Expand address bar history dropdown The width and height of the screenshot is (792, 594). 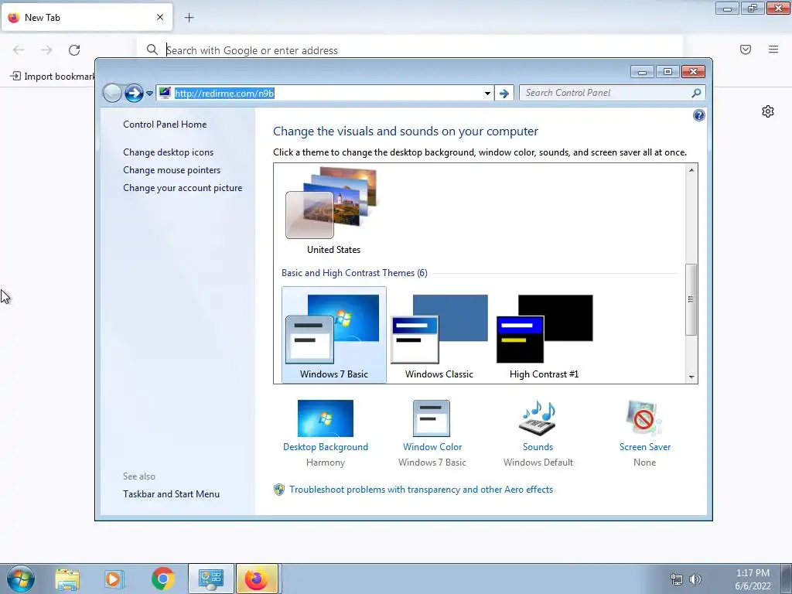pos(487,93)
